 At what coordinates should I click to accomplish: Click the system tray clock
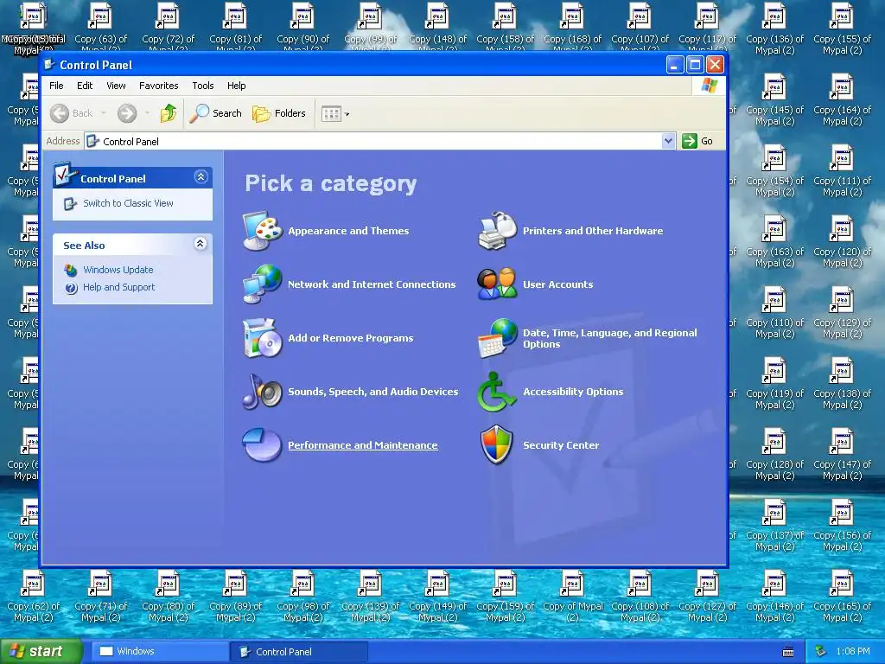click(853, 652)
